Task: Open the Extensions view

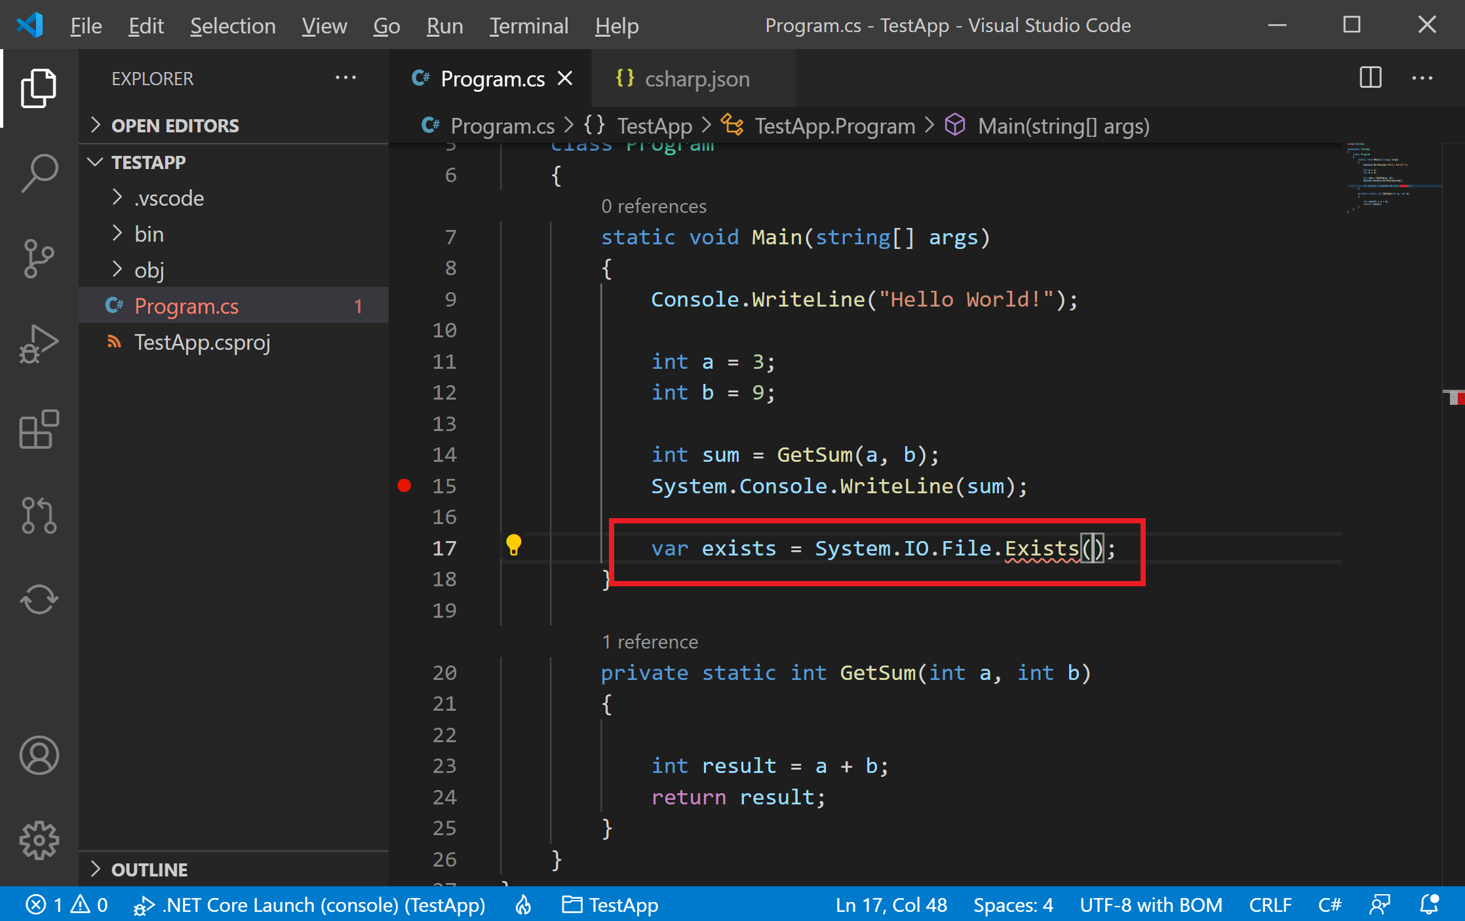Action: [x=39, y=430]
